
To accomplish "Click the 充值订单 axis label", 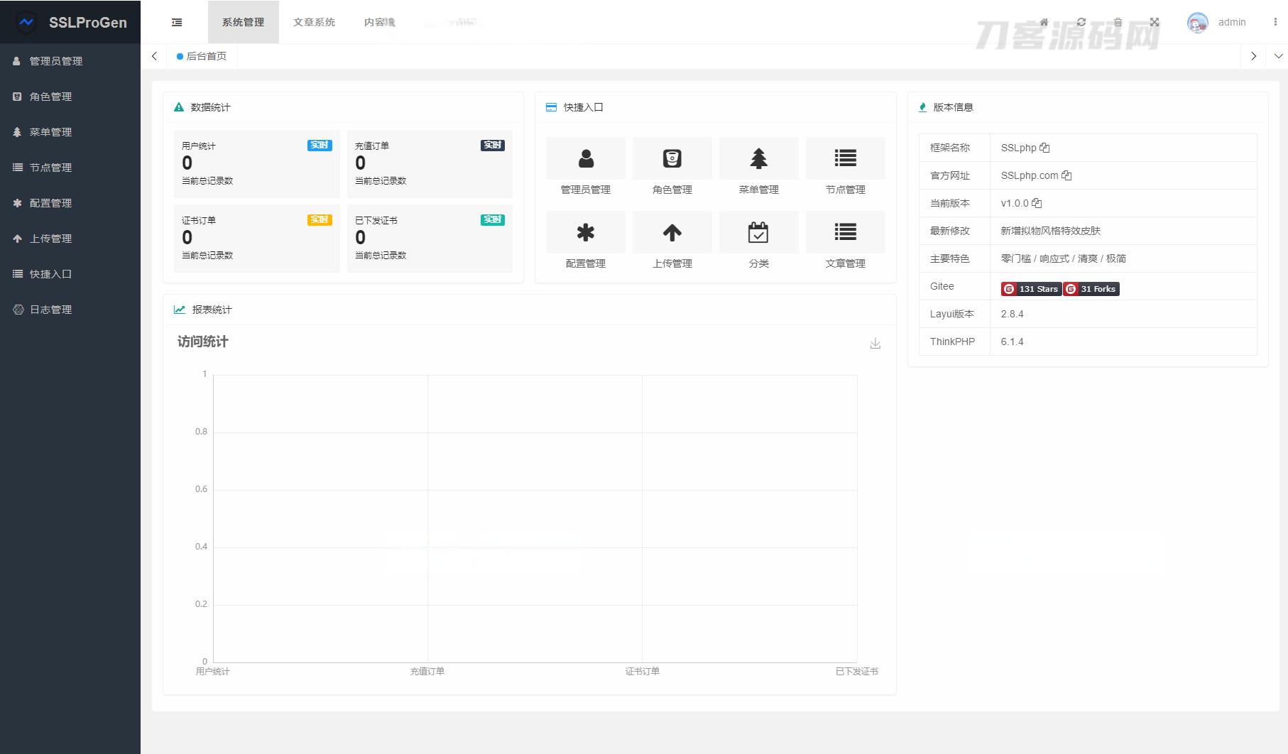I will pos(427,671).
